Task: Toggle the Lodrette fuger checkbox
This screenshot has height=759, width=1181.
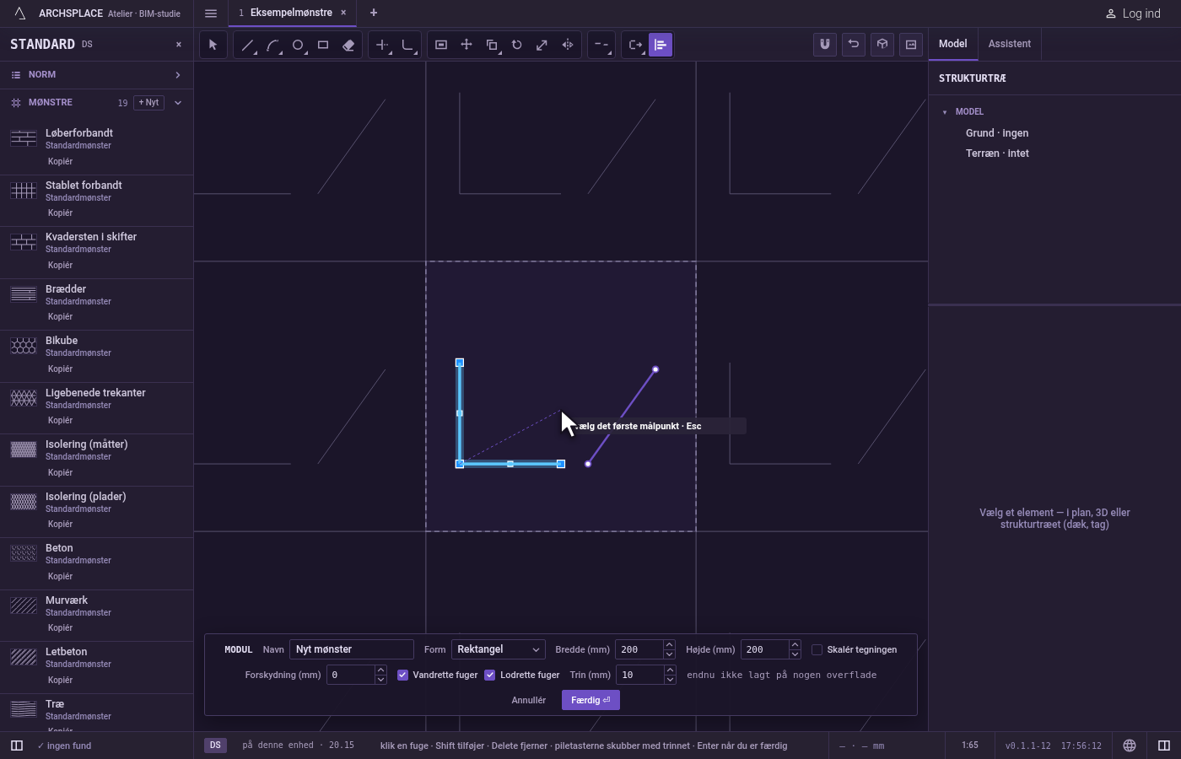Action: [x=490, y=675]
